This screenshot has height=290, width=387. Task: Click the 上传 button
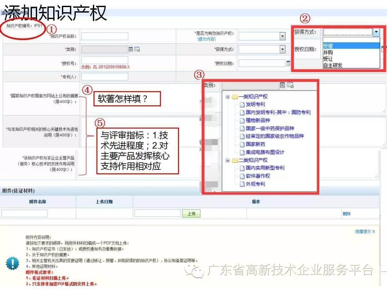click(x=191, y=214)
